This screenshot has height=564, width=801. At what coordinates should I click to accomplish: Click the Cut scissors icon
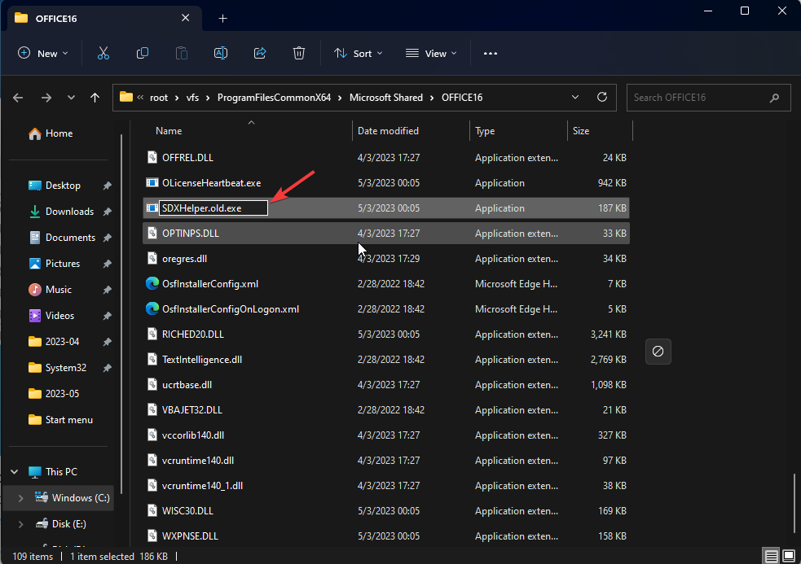pos(103,53)
